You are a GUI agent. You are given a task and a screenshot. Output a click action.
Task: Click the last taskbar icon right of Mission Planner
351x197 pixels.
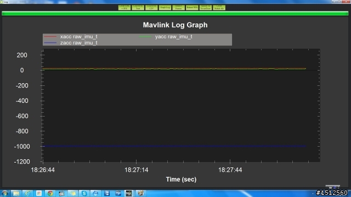141,193
